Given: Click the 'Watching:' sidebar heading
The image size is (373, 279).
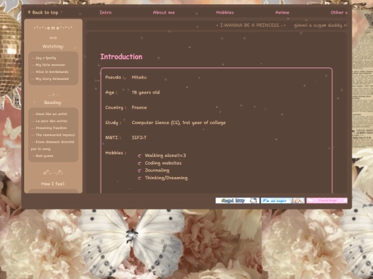Looking at the screenshot, I should pyautogui.click(x=53, y=46).
